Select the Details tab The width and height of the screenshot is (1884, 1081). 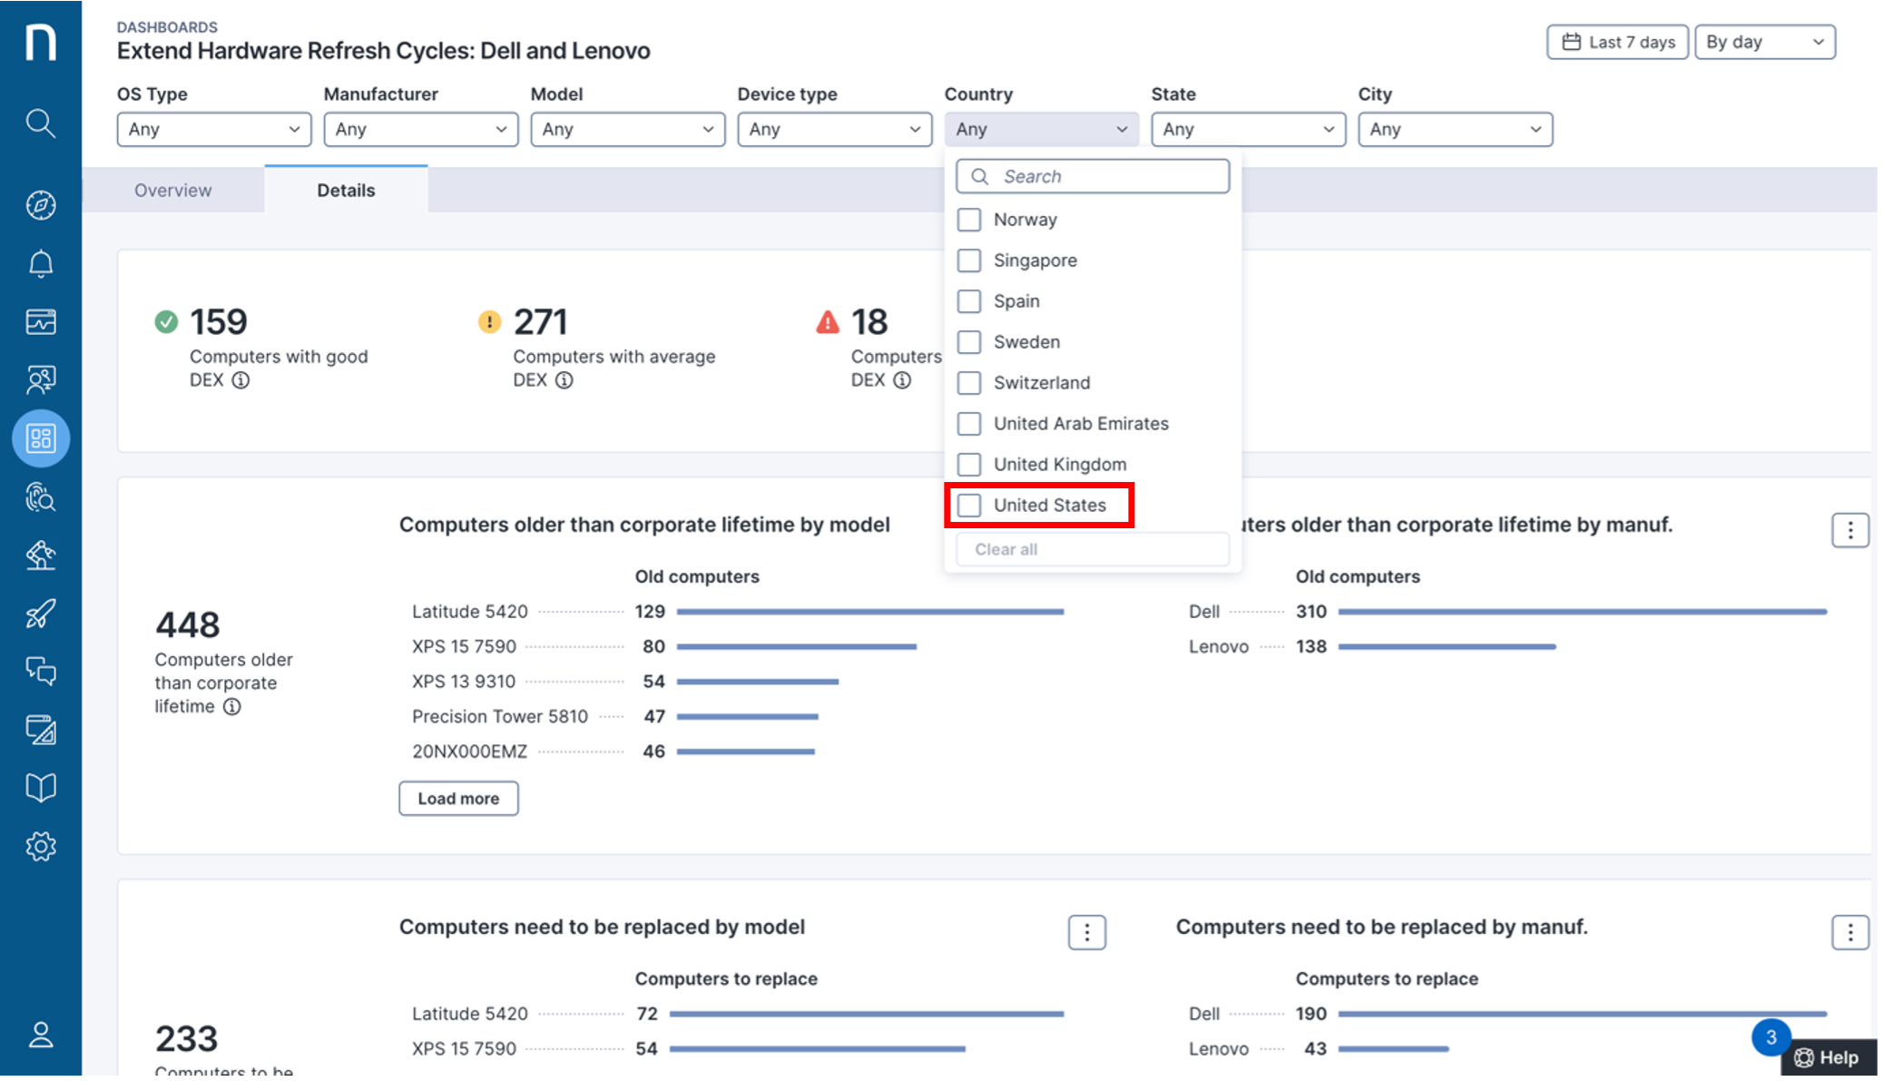click(346, 190)
